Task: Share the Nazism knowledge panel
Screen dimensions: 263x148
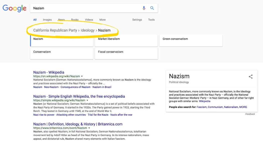Action: [250, 77]
